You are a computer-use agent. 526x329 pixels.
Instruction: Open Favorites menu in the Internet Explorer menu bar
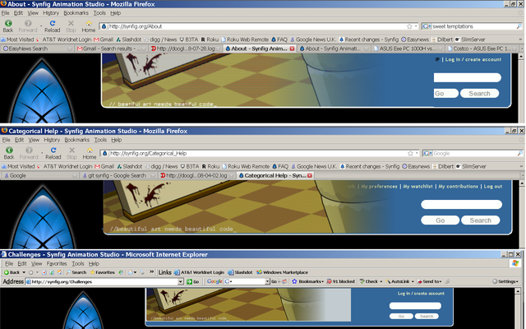click(x=57, y=263)
